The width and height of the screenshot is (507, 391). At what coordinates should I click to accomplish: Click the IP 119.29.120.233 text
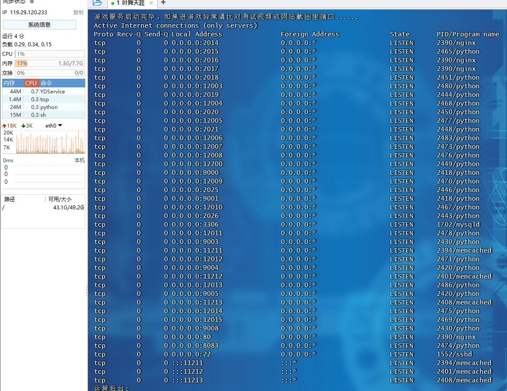[x=25, y=12]
